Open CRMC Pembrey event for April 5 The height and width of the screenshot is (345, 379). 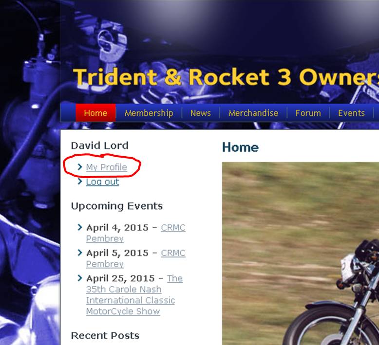(x=136, y=258)
